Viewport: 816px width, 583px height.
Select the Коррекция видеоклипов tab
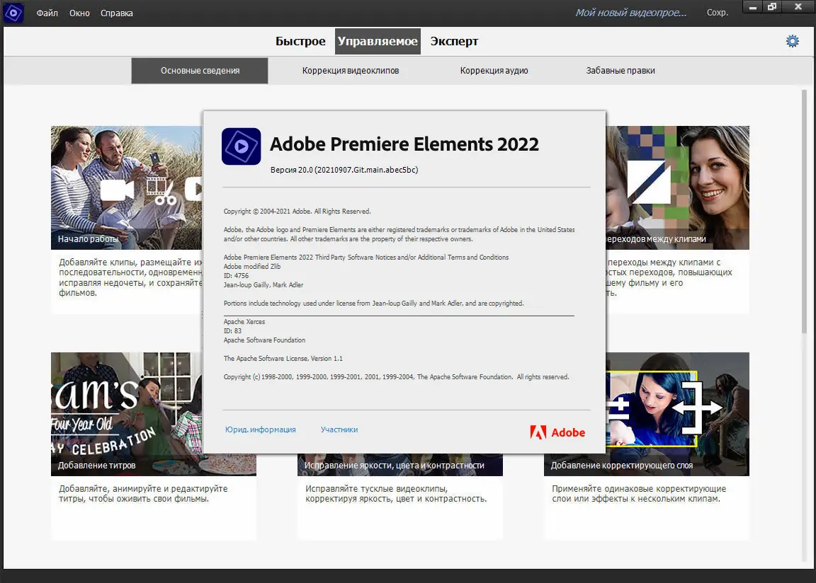coord(351,71)
